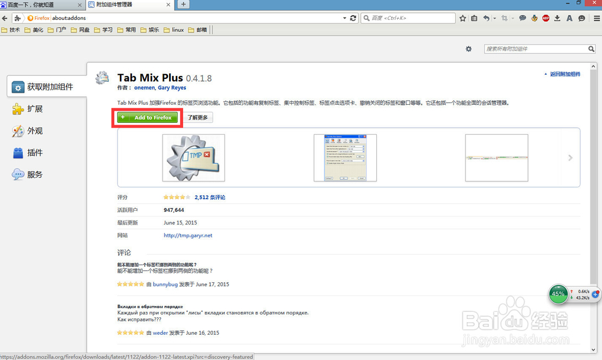Open the 邮箱 bookmarks folder
Image resolution: width=602 pixels, height=360 pixels.
click(197, 30)
